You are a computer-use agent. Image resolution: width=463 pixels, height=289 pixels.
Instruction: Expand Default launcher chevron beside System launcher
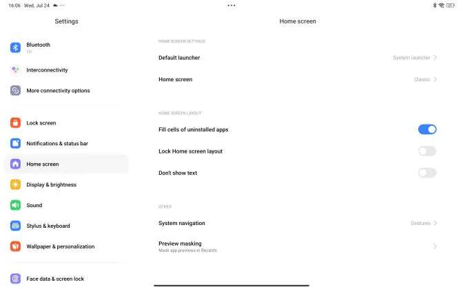435,58
